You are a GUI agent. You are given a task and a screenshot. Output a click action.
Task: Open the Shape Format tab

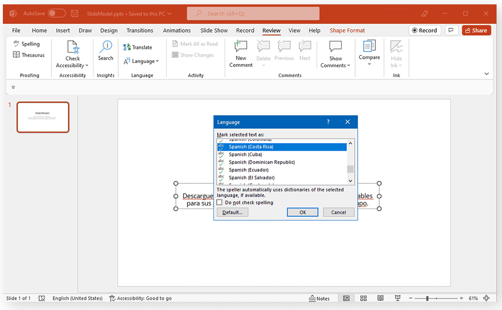click(x=347, y=30)
